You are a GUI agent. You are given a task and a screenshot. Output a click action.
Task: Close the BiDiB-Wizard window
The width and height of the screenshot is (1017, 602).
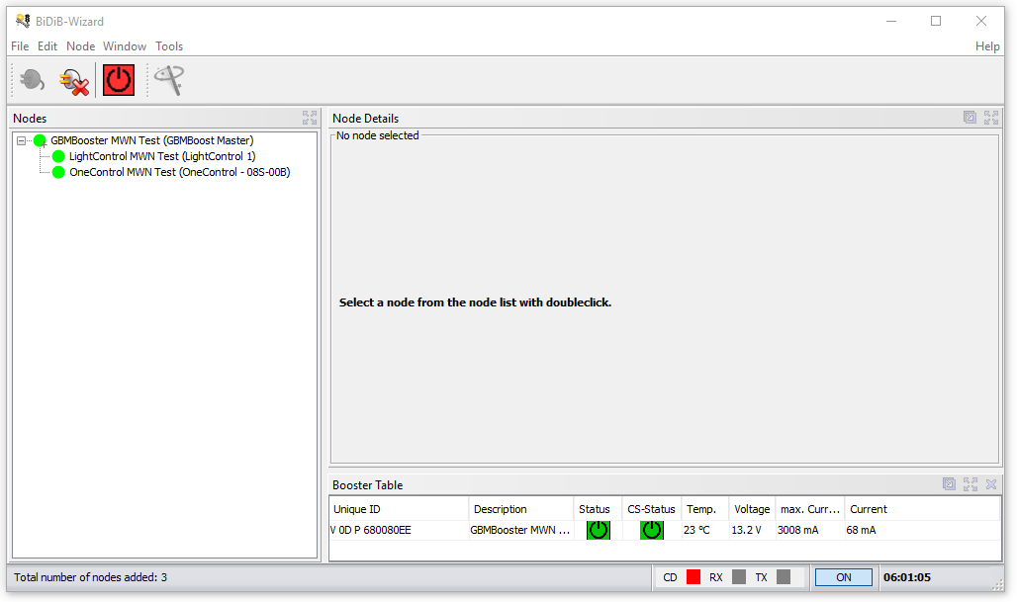click(x=981, y=21)
